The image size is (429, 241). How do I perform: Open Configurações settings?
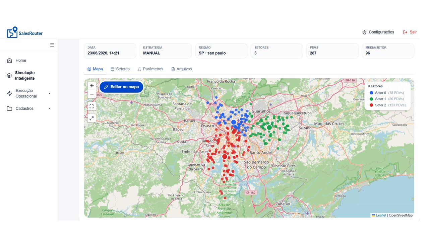click(x=378, y=32)
